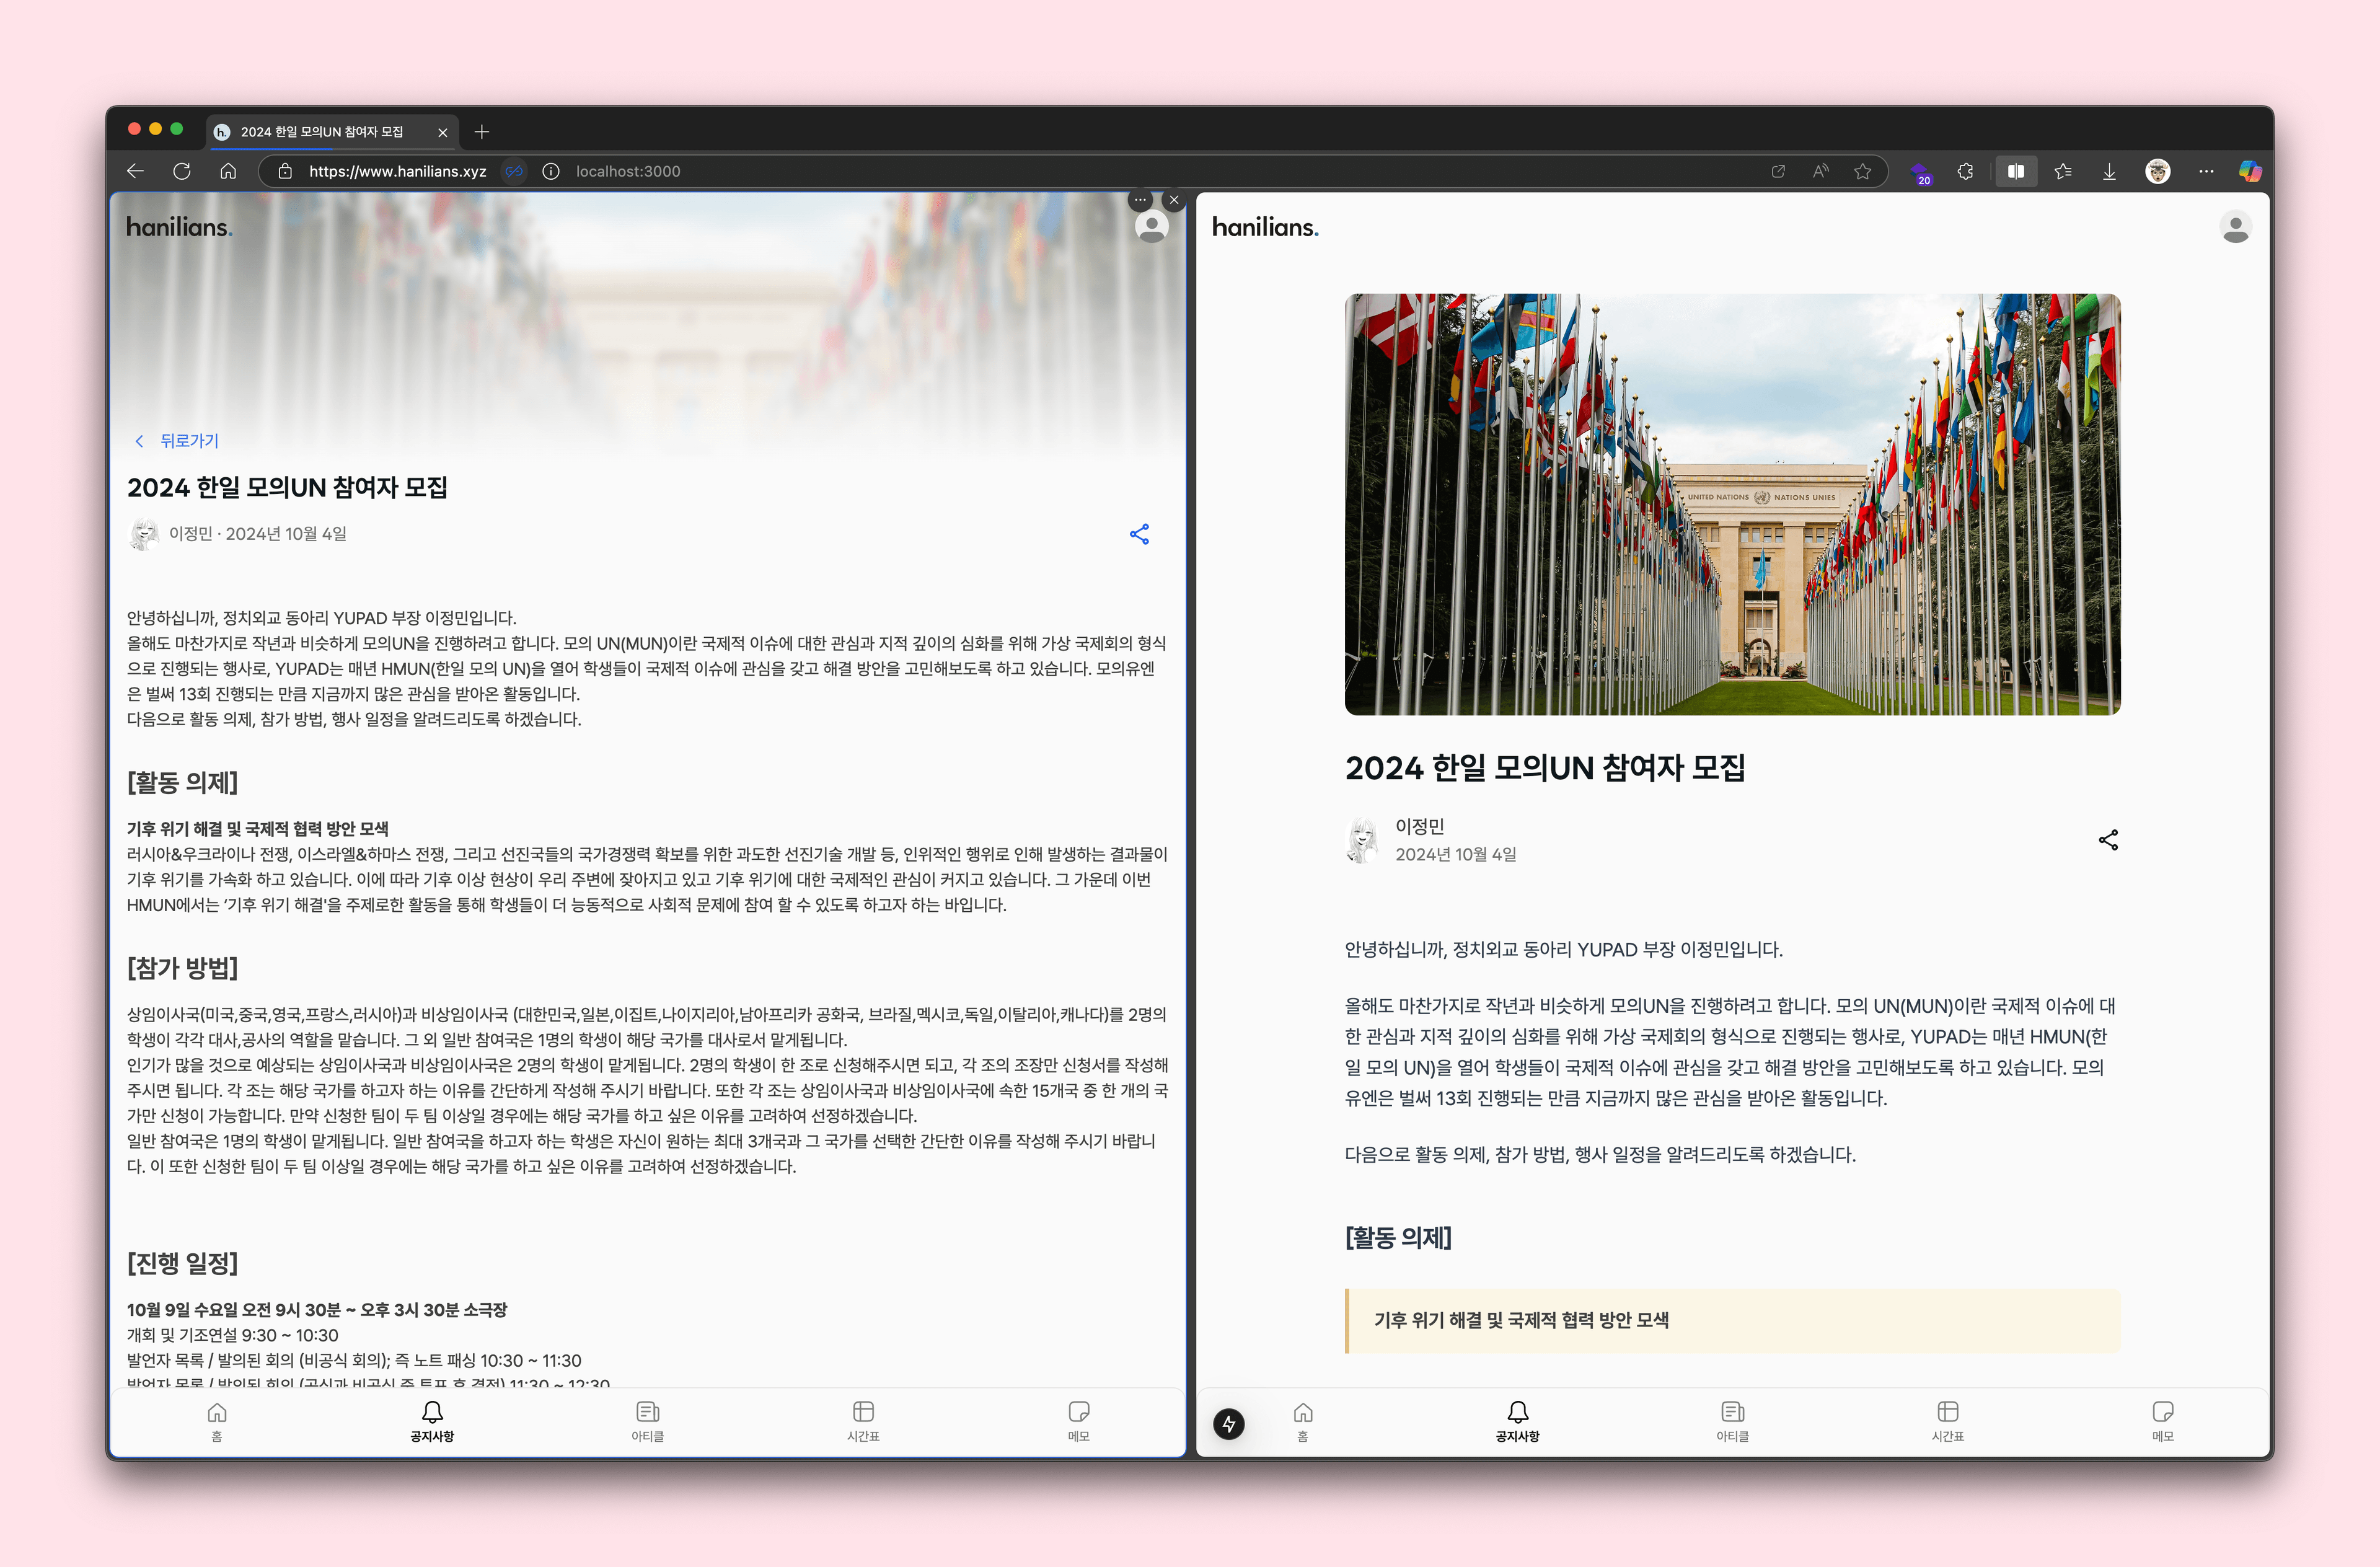Click the black share icon in right pane
Screen dimensions: 2380x1567
coord(2108,840)
